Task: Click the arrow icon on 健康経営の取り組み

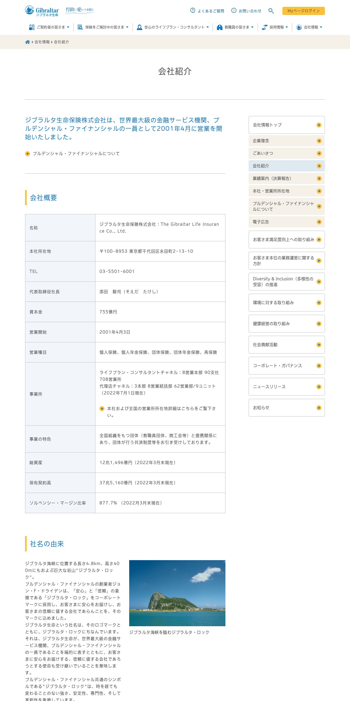Action: [x=319, y=324]
